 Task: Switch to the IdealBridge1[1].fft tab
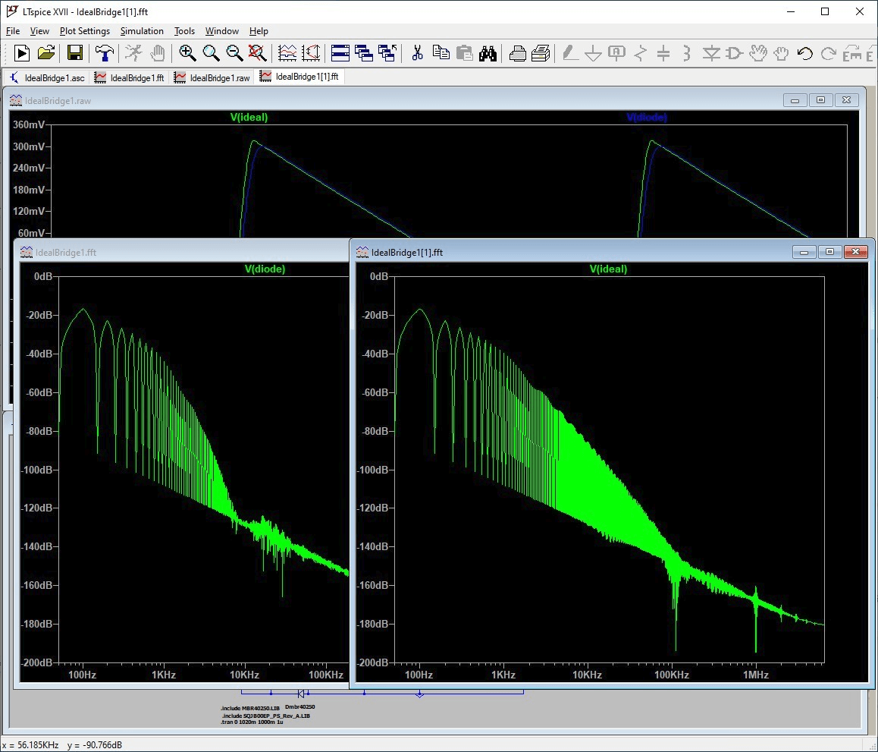[299, 77]
